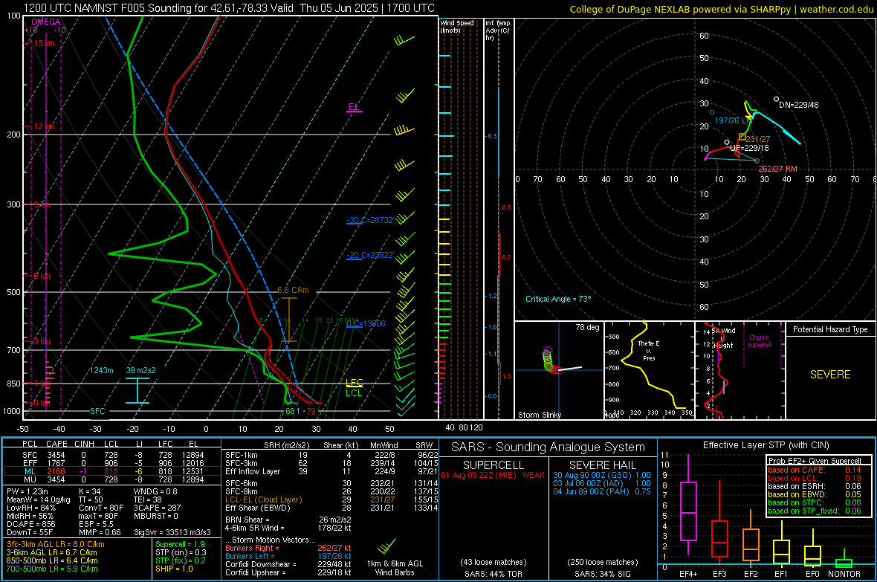Click the orange 'LCL-EL (Cloud Layer)' row
Screen dimensions: 877x582
[331, 499]
